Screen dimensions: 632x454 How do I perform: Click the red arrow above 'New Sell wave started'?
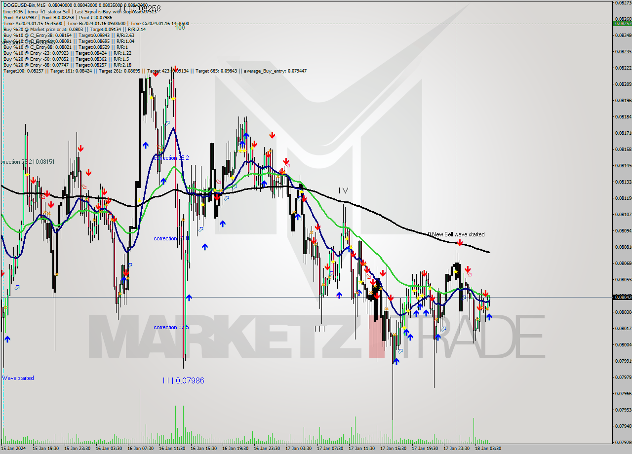[x=460, y=243]
